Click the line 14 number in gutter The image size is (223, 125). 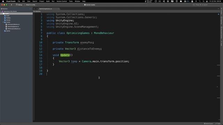click(x=41, y=55)
